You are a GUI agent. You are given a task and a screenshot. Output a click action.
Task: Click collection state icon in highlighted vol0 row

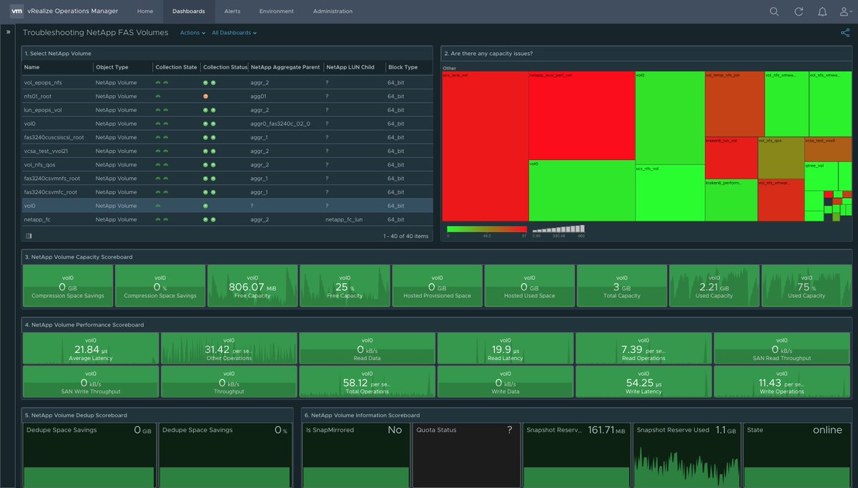click(159, 206)
